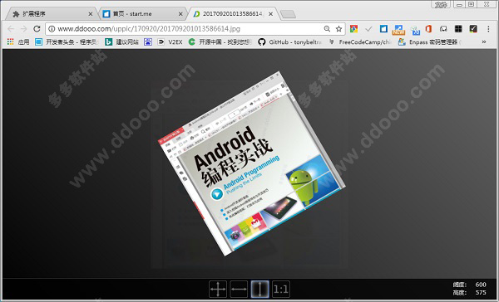499x302 pixels.
Task: Open the GitHub - tonybeltra bookmark
Action: pyautogui.click(x=289, y=42)
